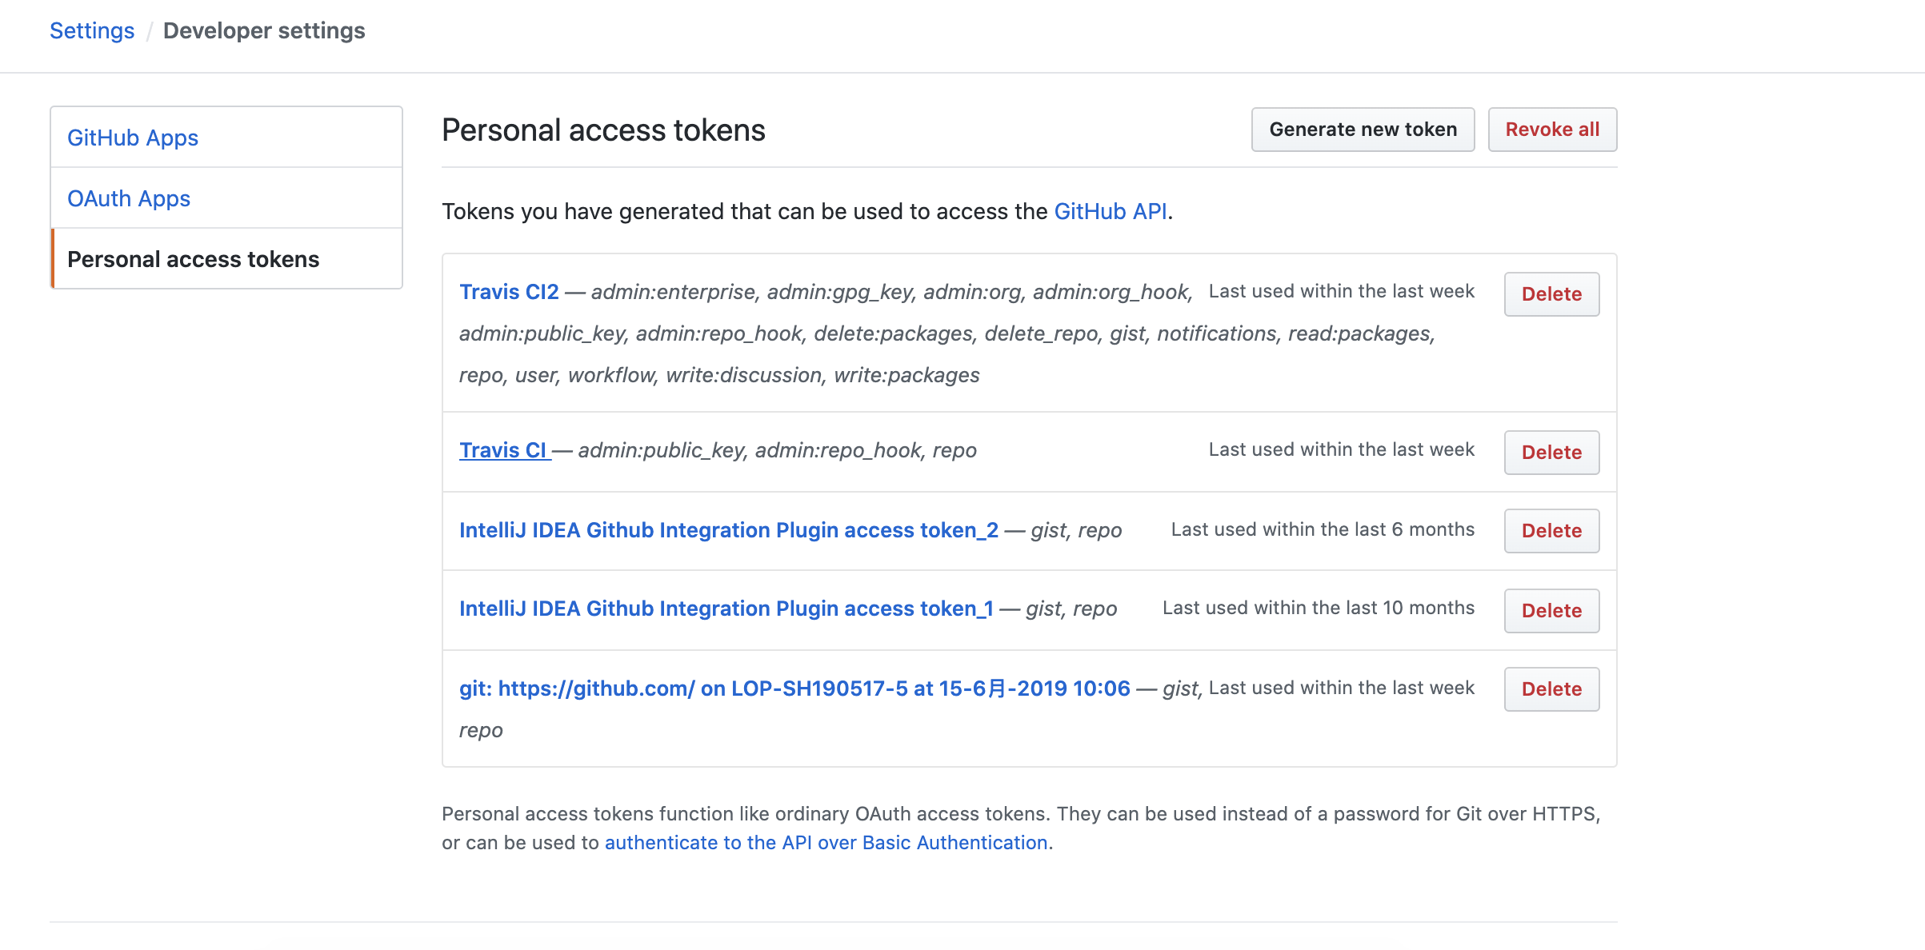This screenshot has width=1925, height=950.
Task: Delete IntelliJ IDEA access token_1
Action: coord(1551,611)
